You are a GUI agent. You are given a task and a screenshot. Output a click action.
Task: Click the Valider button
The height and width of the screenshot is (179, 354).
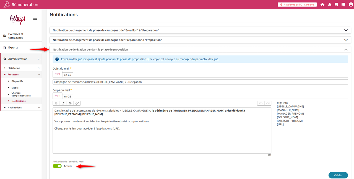338,175
